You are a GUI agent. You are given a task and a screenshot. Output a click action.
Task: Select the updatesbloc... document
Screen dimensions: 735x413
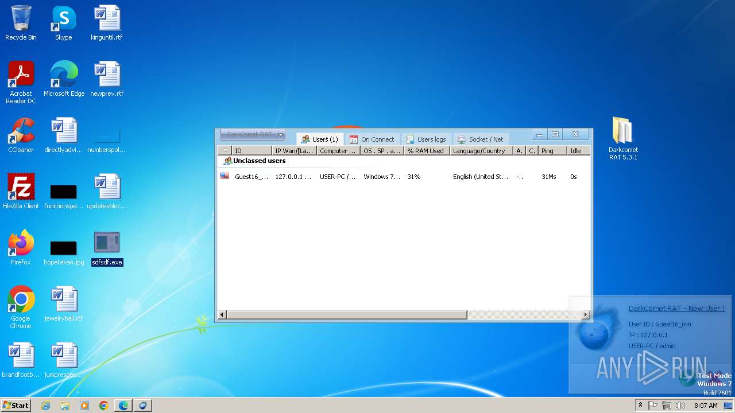[107, 192]
